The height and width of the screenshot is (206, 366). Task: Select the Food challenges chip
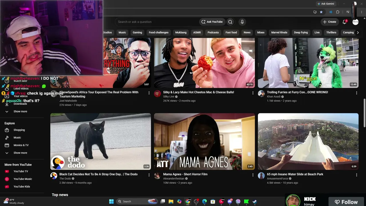(x=159, y=32)
